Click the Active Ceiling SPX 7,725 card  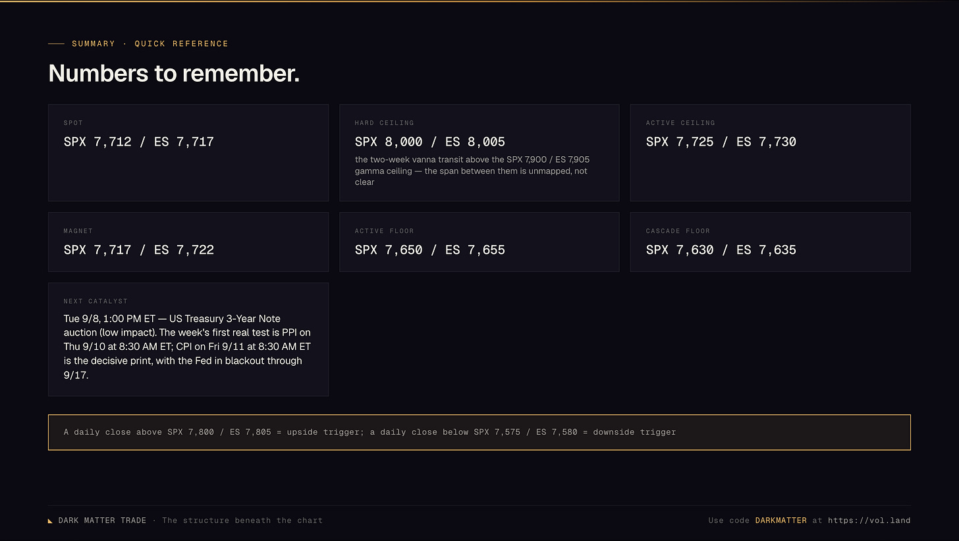coord(771,152)
